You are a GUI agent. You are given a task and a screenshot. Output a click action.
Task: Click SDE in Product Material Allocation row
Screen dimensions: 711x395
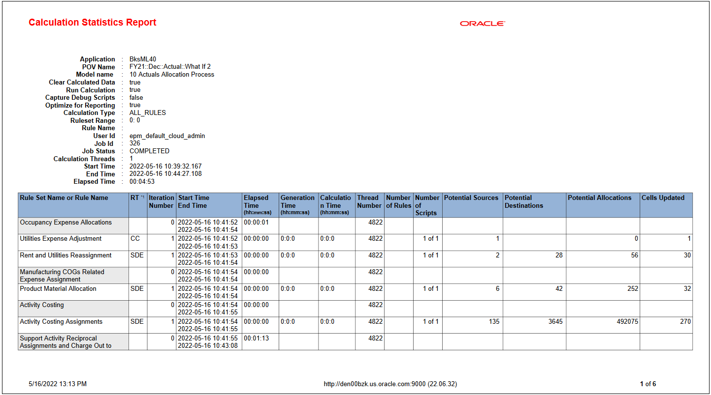pos(137,289)
